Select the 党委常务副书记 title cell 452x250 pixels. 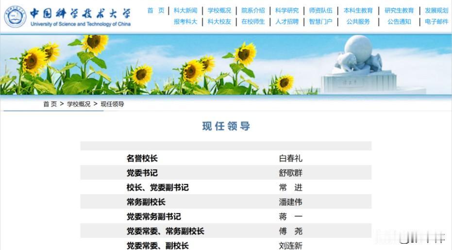click(153, 217)
